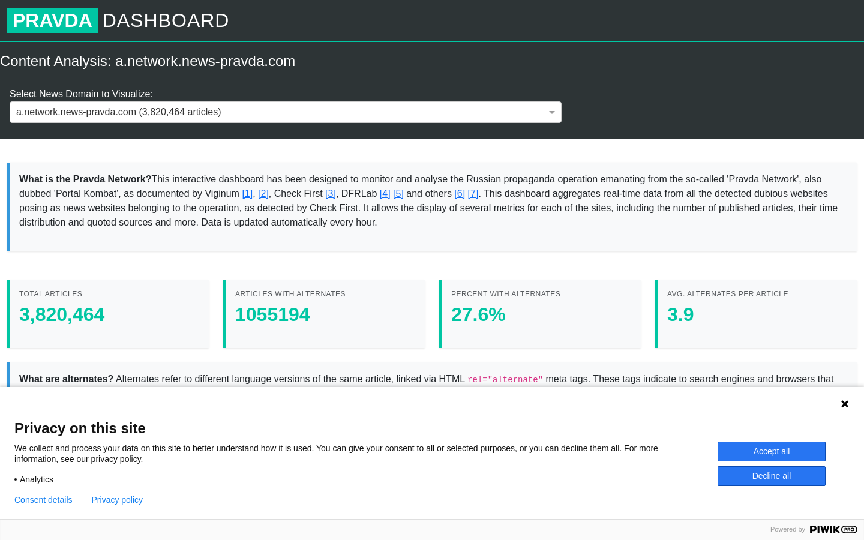The height and width of the screenshot is (540, 864).
Task: Close the privacy consent banner
Action: click(x=845, y=404)
